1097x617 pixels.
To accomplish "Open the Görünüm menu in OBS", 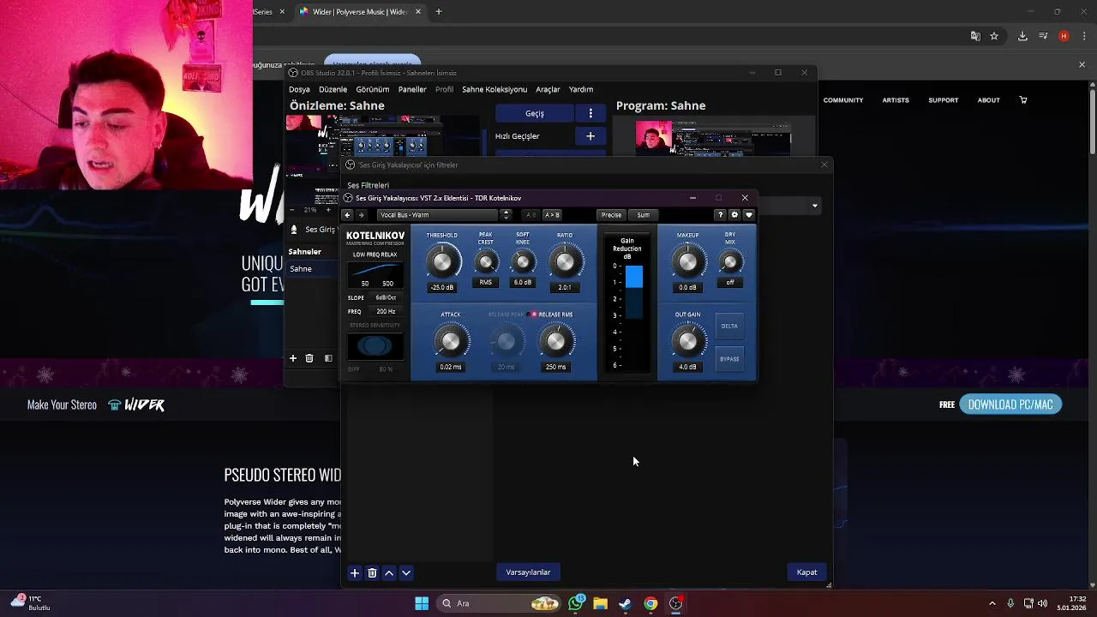I will [x=373, y=89].
